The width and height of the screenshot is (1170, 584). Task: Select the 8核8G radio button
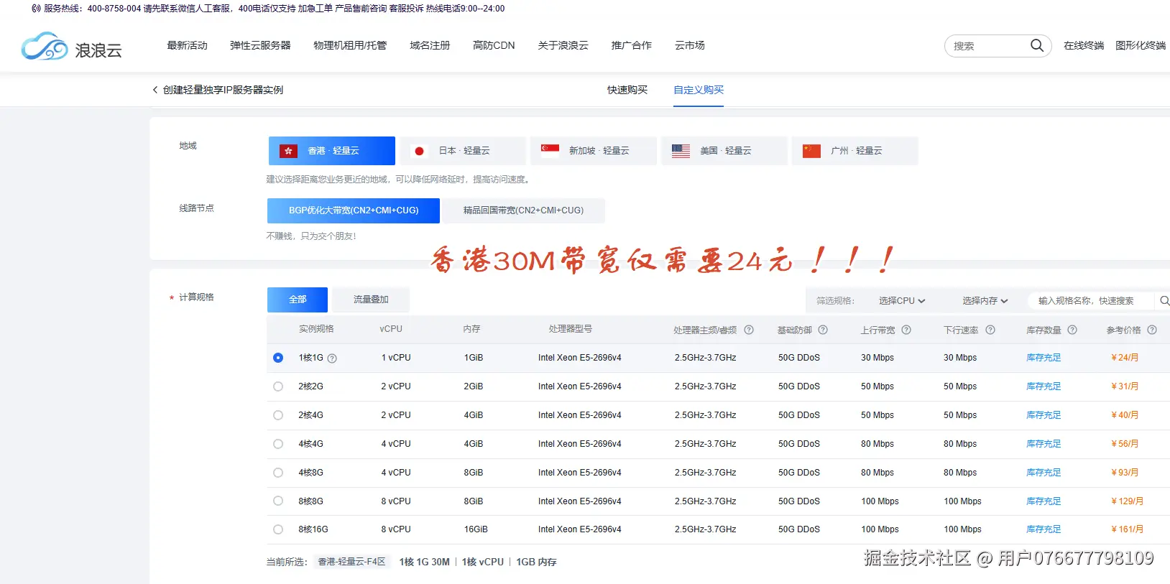(278, 501)
